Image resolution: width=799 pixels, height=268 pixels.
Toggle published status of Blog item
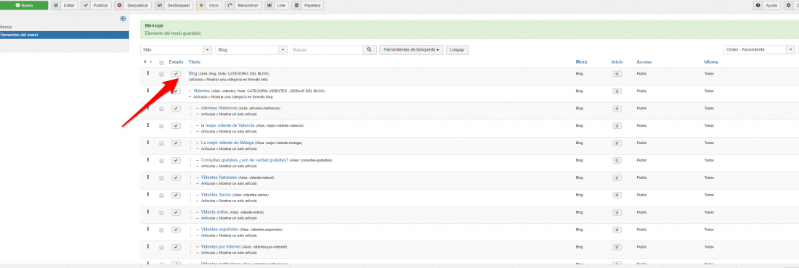point(176,75)
